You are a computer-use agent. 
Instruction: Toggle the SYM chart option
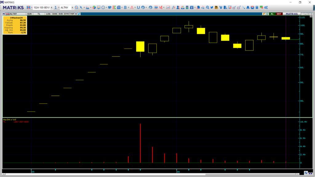coord(66,14)
